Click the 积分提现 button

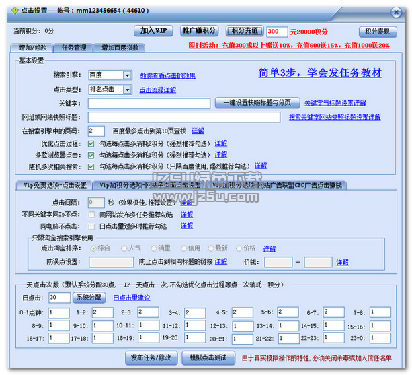(378, 32)
